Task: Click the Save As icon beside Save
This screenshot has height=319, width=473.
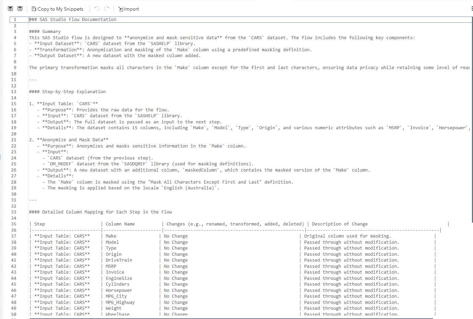Action: click(20, 9)
